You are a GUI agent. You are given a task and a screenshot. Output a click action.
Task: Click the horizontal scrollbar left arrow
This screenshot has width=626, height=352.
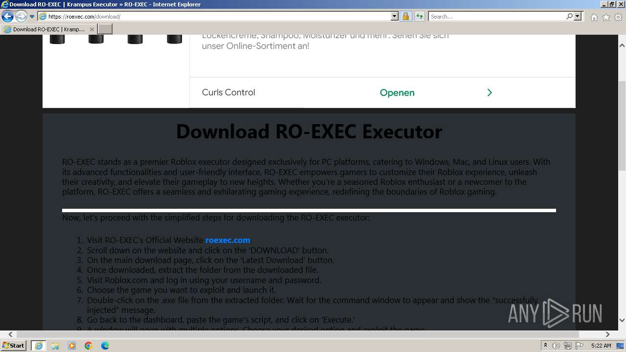pos(10,334)
